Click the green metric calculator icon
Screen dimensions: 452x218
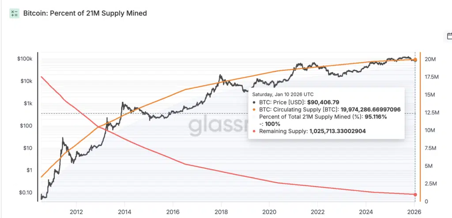click(15, 13)
